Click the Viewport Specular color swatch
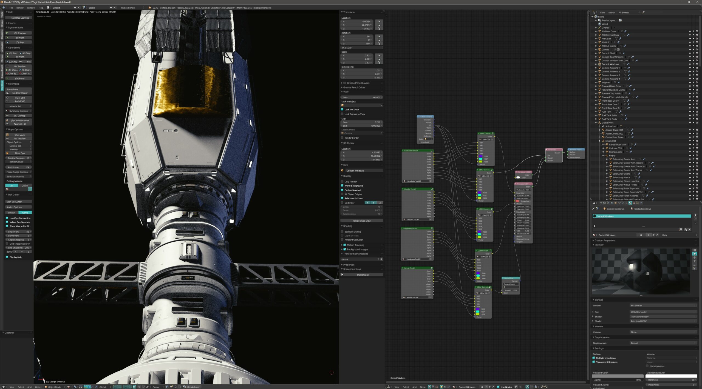This screenshot has width=702, height=389. (x=671, y=376)
